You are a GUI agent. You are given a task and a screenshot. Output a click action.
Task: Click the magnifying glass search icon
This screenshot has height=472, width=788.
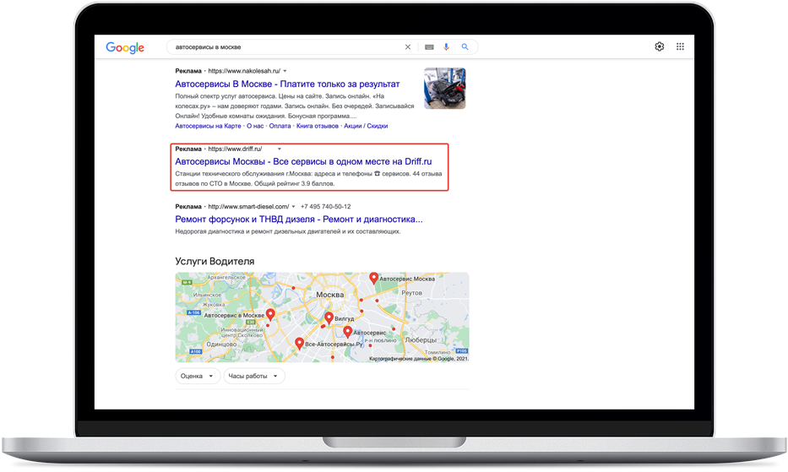[465, 47]
